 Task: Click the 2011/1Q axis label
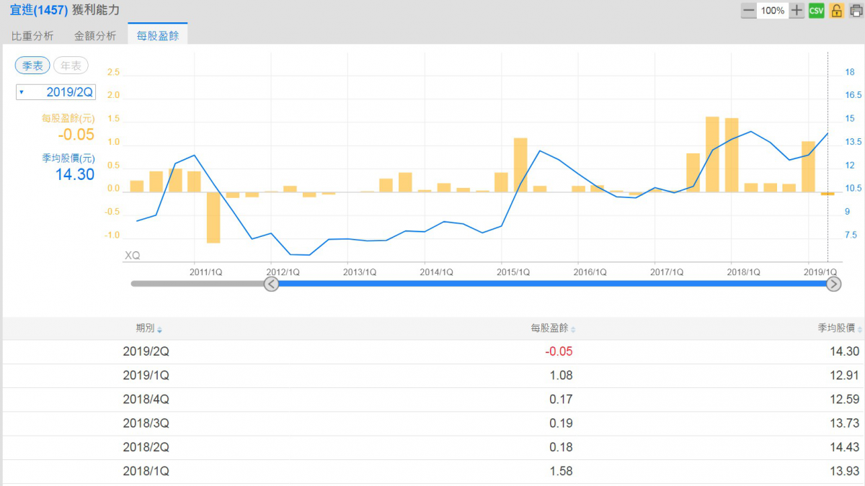click(206, 272)
